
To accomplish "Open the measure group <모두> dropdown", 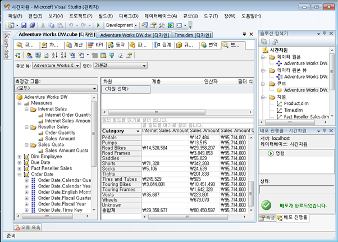I will coord(94,88).
